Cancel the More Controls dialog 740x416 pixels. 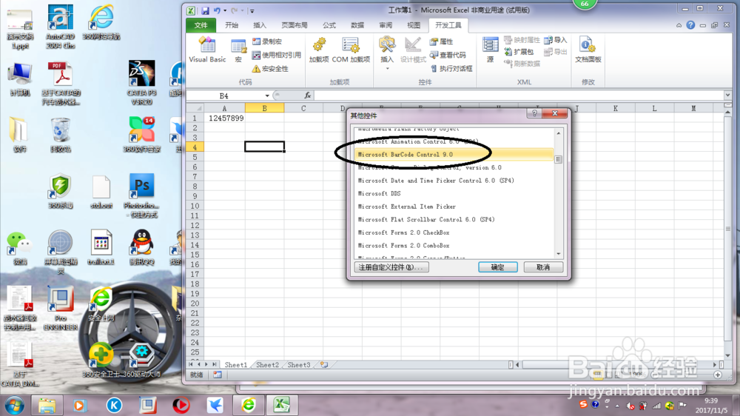tap(543, 267)
